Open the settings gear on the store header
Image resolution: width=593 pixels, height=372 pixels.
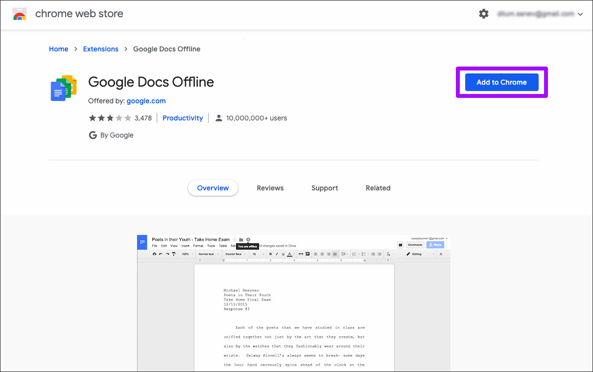(484, 14)
